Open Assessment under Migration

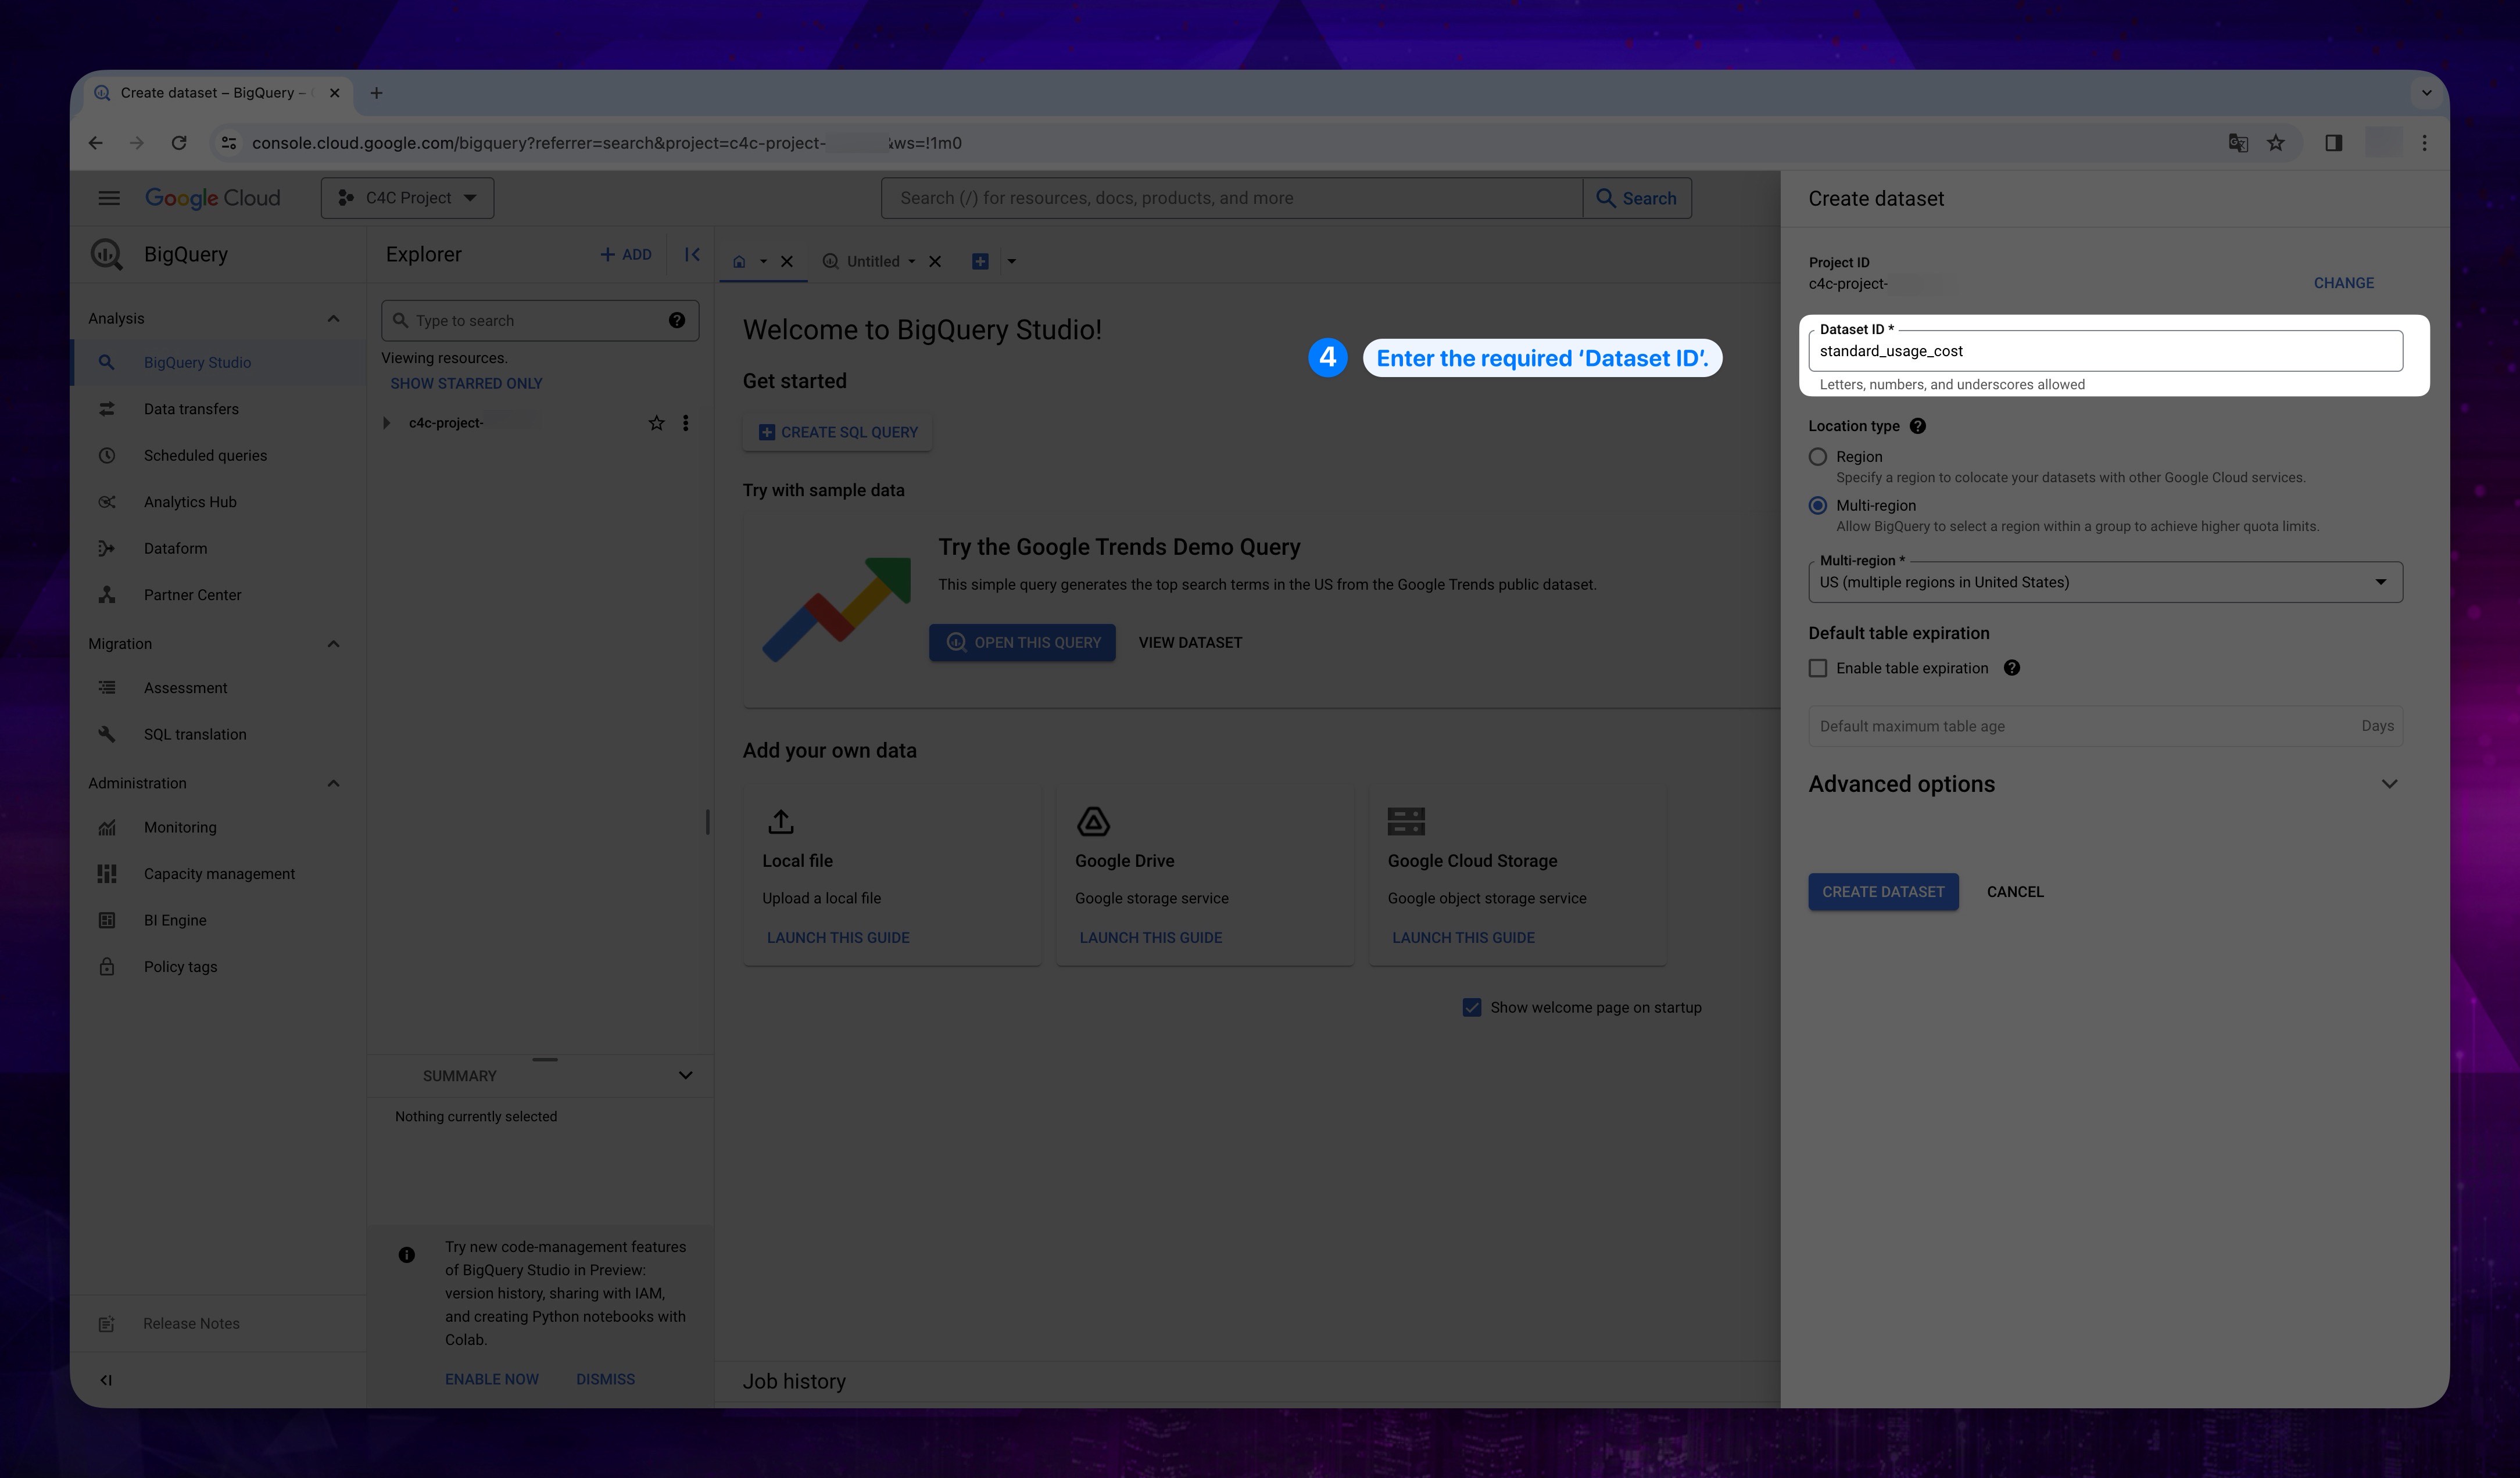[185, 687]
